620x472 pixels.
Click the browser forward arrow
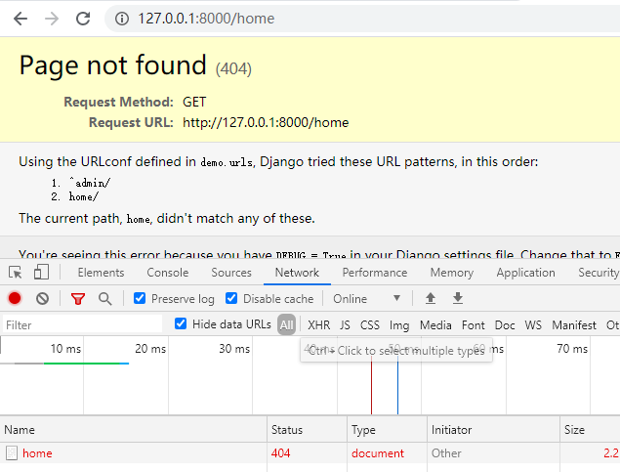click(52, 19)
